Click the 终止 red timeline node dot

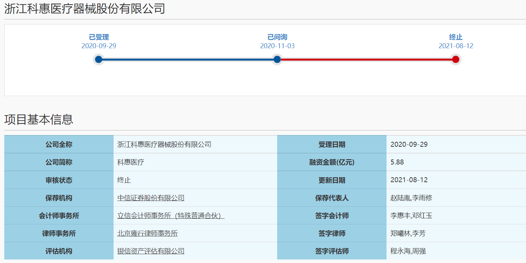[456, 60]
